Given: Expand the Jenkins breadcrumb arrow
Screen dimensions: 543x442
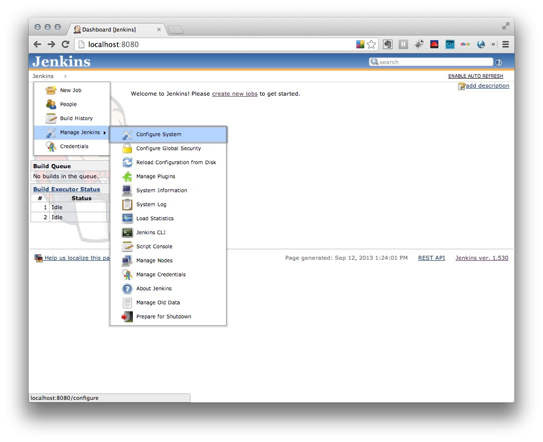Looking at the screenshot, I should point(66,76).
